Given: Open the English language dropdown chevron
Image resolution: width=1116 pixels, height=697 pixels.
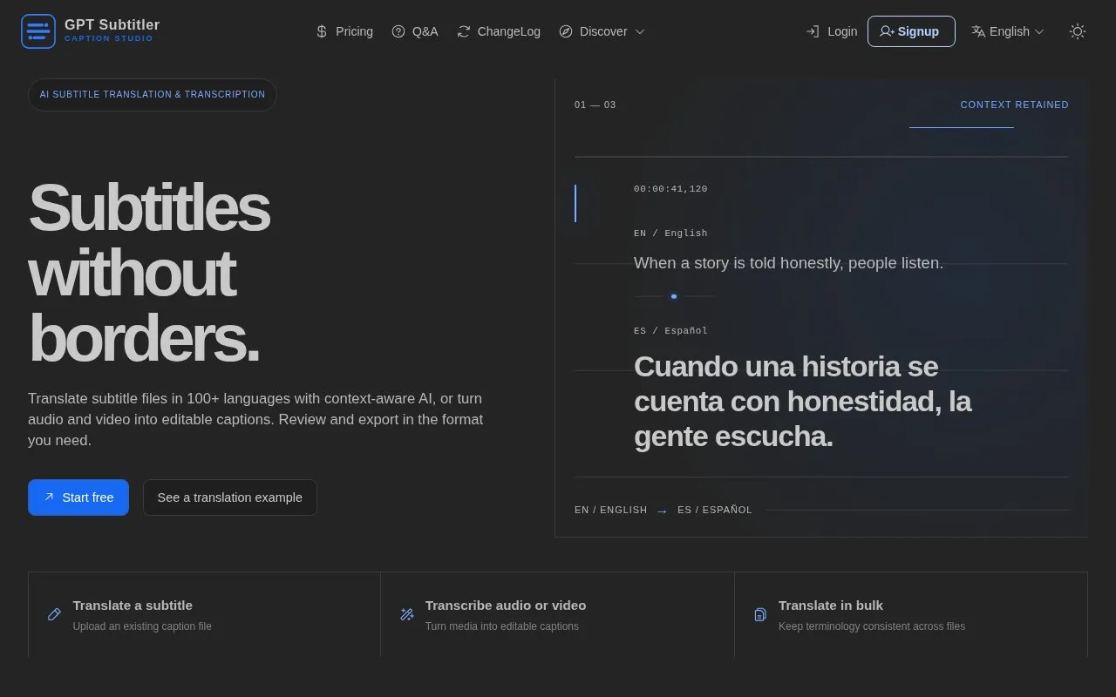Looking at the screenshot, I should [1038, 31].
